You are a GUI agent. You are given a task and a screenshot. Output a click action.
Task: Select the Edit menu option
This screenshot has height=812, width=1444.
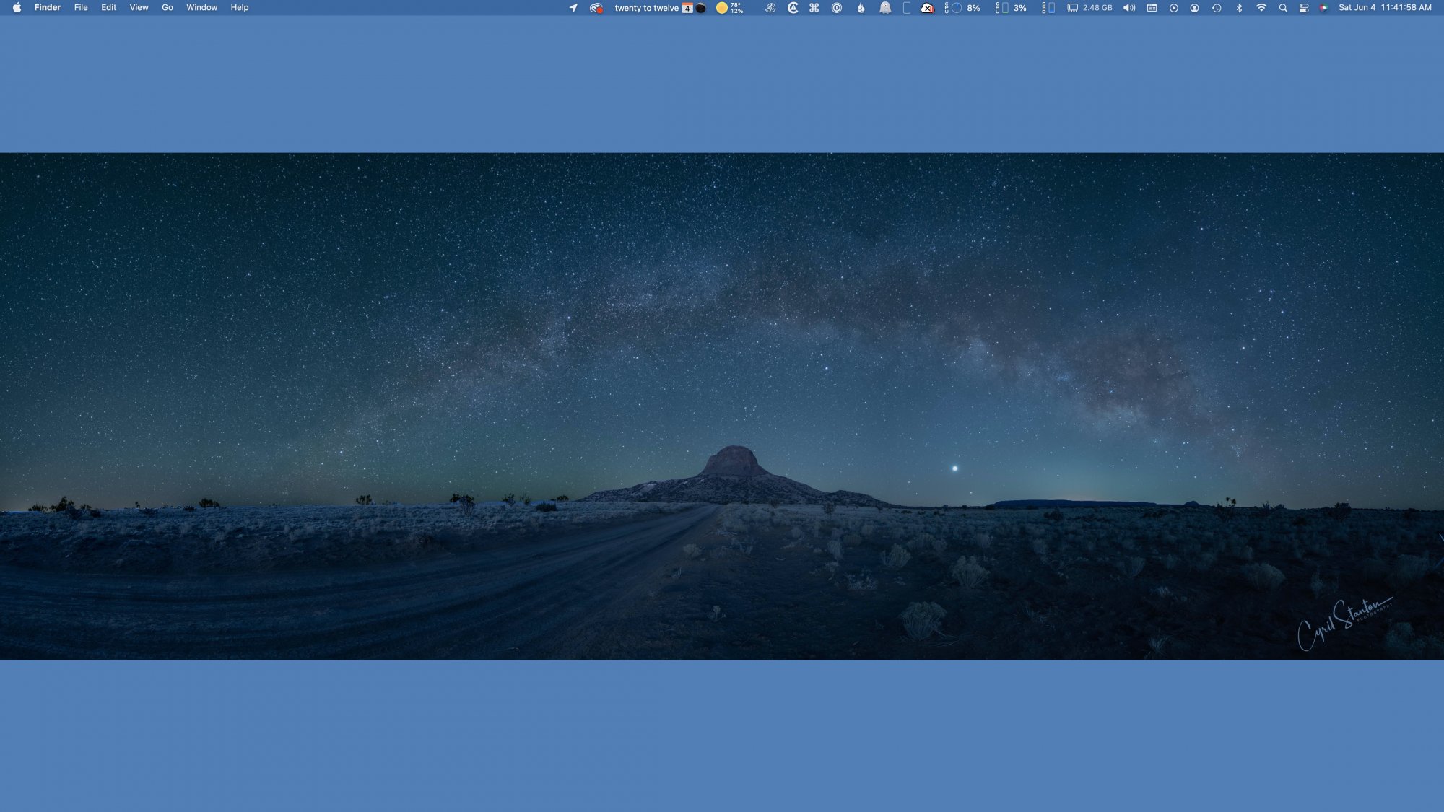[109, 8]
